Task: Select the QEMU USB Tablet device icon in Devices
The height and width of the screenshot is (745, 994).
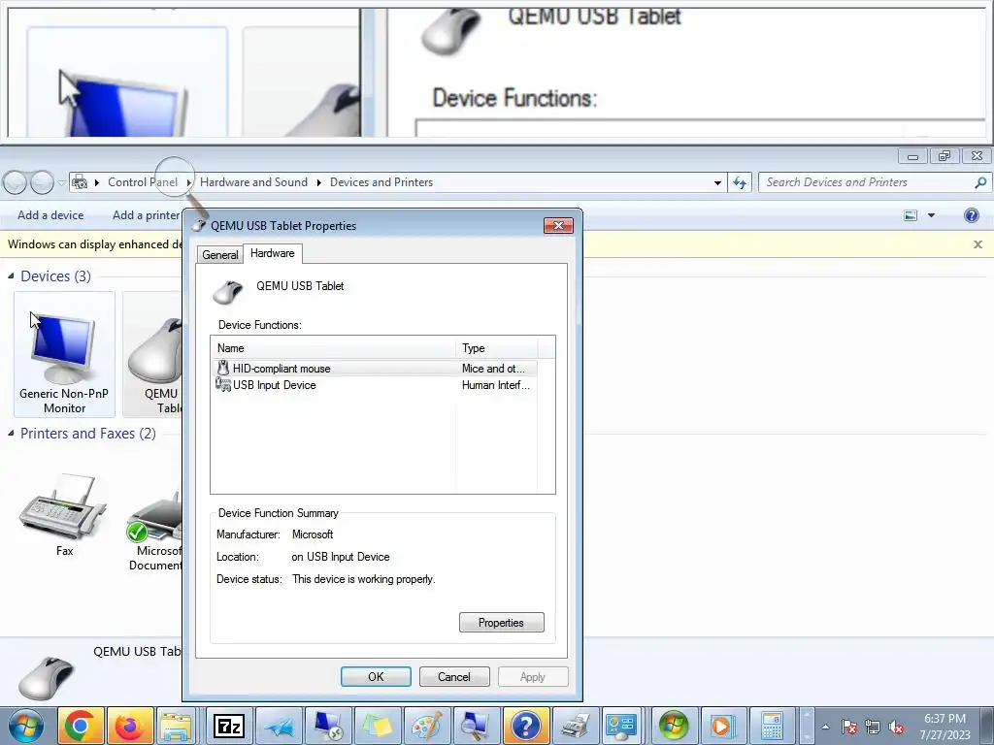Action: point(152,354)
